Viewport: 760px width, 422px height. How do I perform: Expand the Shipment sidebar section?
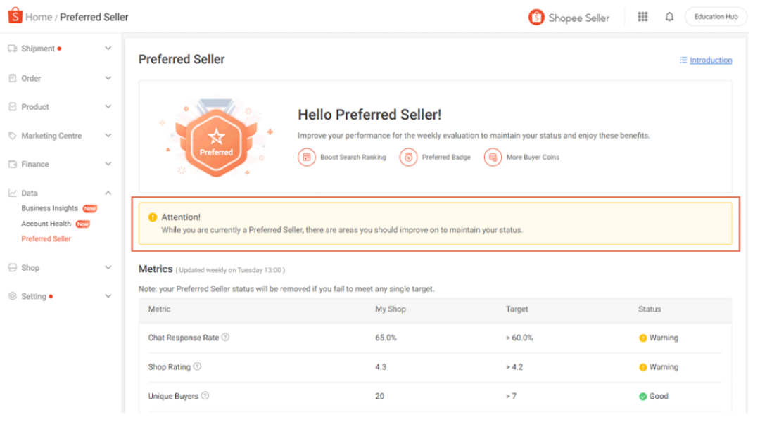[108, 49]
